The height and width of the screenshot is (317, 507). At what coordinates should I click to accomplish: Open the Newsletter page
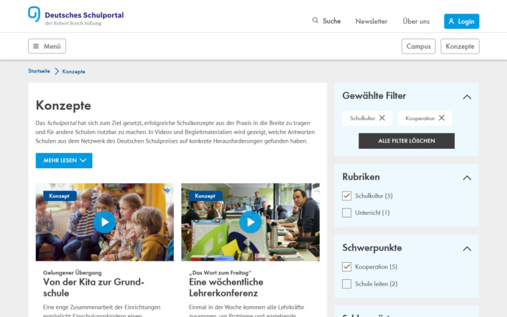371,21
